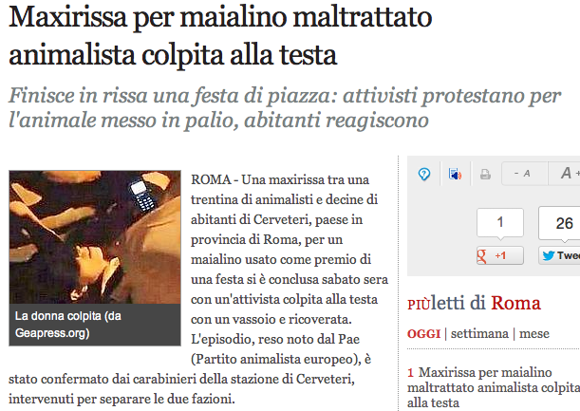Decrease the text size with the -A button
The width and height of the screenshot is (580, 411).
[x=523, y=173]
